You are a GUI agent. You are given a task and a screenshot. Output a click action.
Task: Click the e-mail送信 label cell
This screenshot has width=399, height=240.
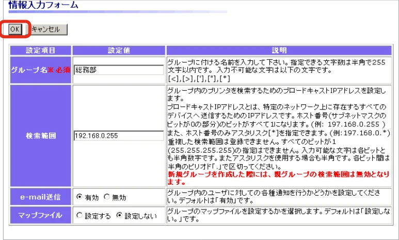(41, 197)
